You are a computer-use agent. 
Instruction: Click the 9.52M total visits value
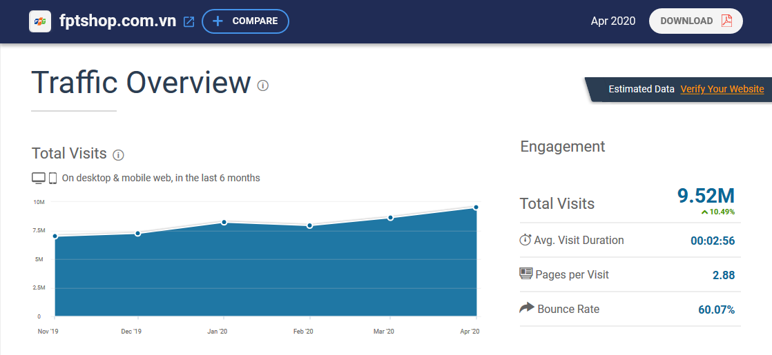pos(706,195)
